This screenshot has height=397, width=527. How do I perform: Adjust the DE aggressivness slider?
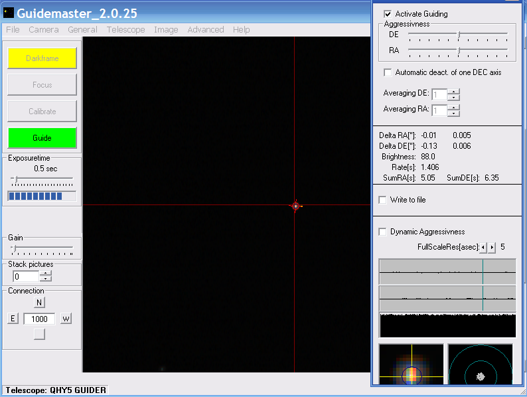459,35
